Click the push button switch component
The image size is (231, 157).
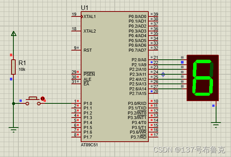pos(33,101)
